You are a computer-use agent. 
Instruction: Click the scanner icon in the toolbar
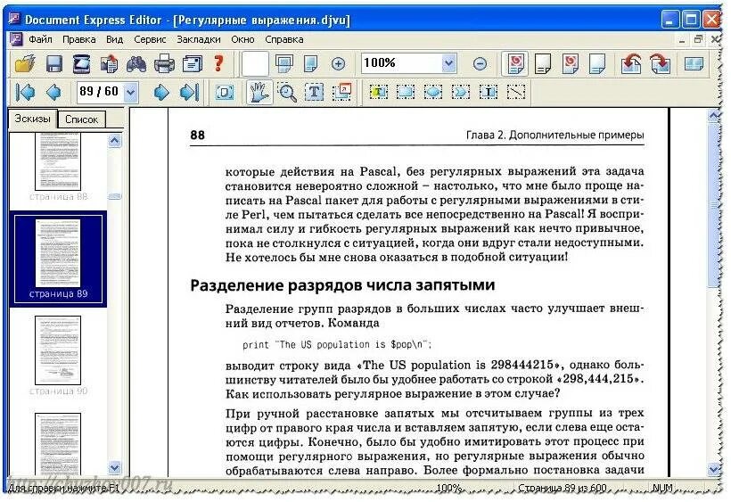(x=82, y=64)
